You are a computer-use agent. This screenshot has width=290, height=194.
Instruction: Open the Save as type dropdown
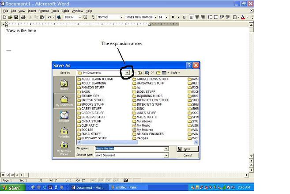pos(166,155)
